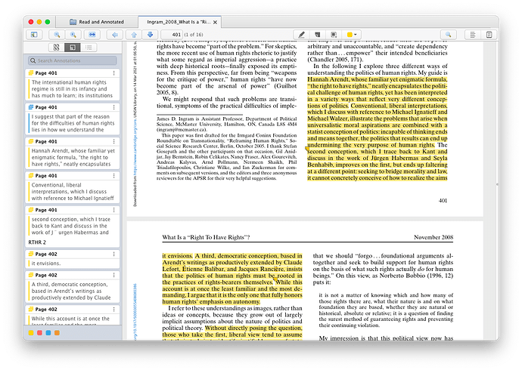The height and width of the screenshot is (370, 522).
Task: Select 'Hannah Arendt, whose familiar' annotation
Action: [x=73, y=157]
